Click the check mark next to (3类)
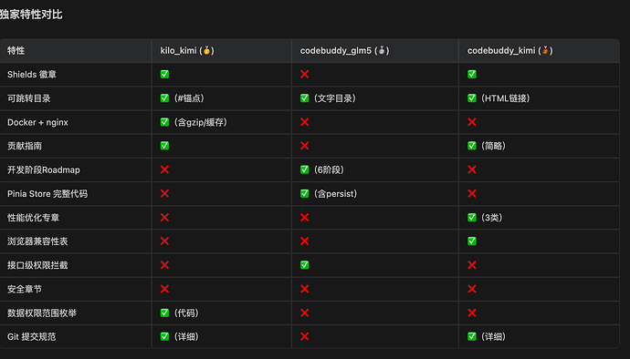 (472, 218)
